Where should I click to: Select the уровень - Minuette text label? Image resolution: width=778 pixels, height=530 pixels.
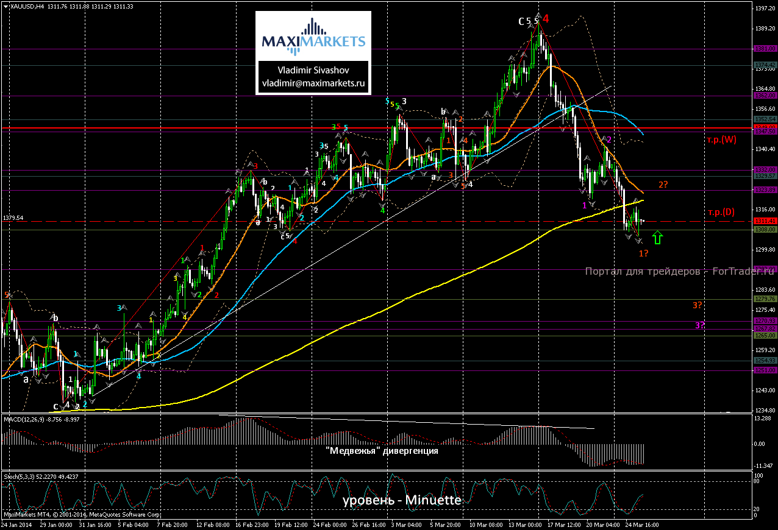pyautogui.click(x=402, y=501)
